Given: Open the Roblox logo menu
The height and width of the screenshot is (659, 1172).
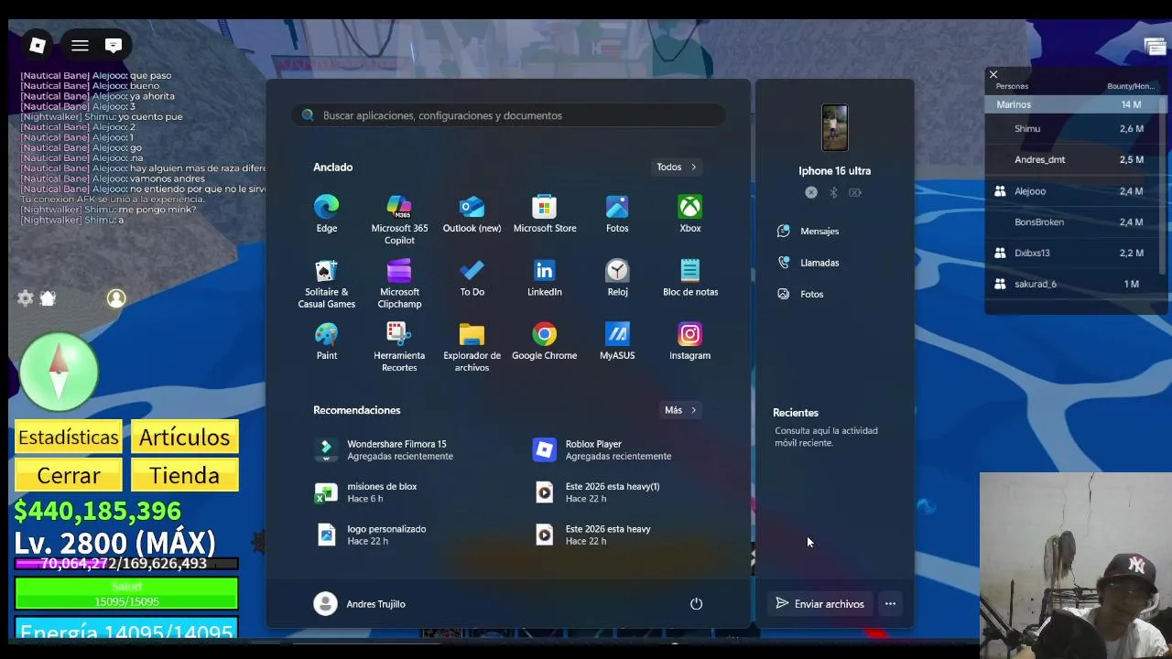Looking at the screenshot, I should point(38,45).
